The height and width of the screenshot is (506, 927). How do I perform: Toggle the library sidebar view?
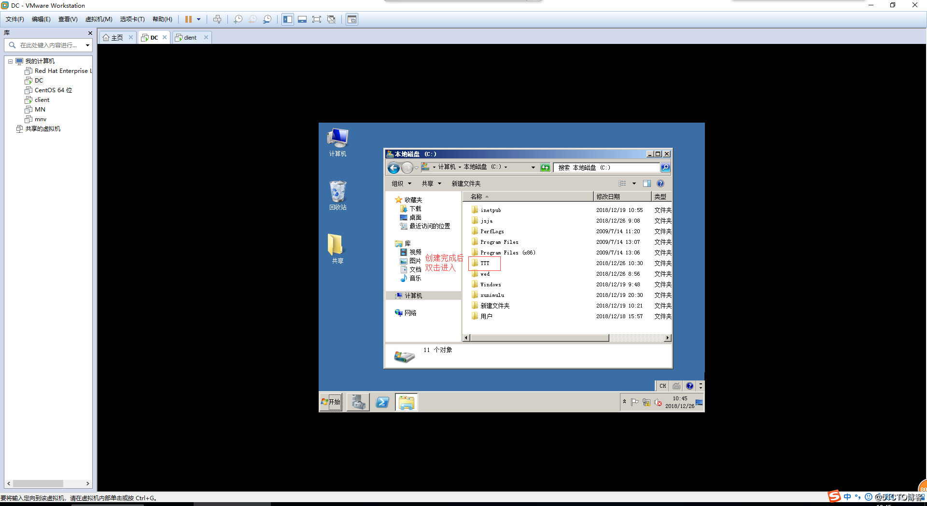pyautogui.click(x=288, y=19)
